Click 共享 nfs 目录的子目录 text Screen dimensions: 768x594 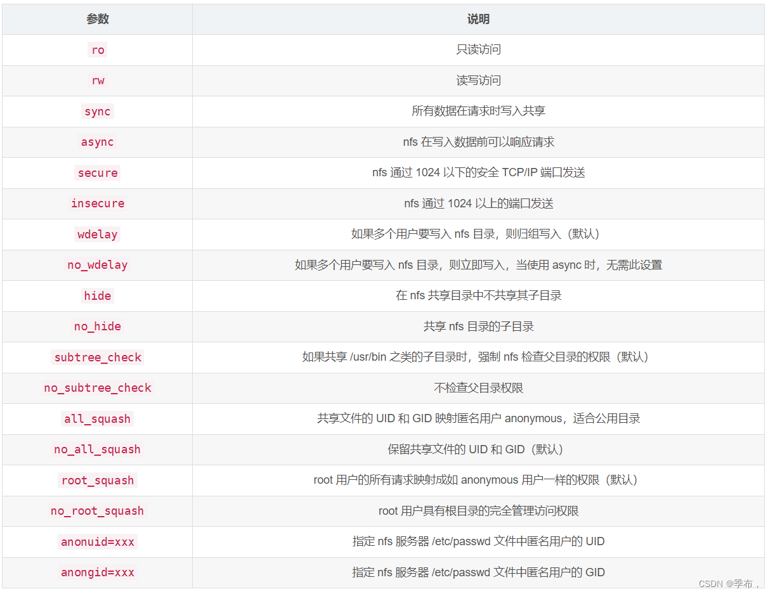[479, 326]
